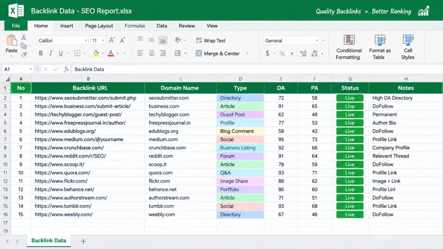
Task: Open fill color dropdown arrow
Action: coord(103,54)
